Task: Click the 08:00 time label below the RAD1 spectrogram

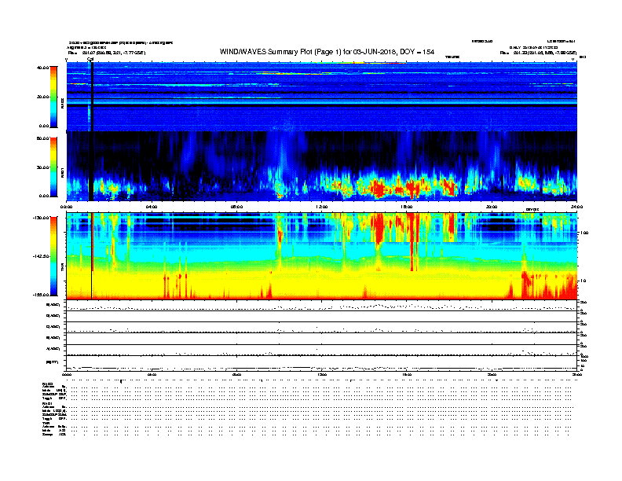Action: tap(236, 207)
